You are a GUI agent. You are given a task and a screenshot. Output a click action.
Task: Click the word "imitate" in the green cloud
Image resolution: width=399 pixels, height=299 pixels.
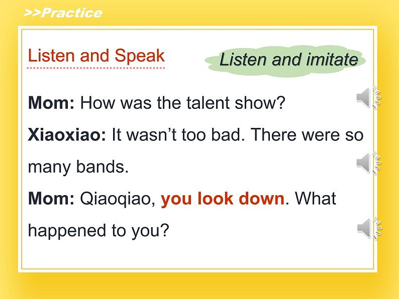[332, 59]
